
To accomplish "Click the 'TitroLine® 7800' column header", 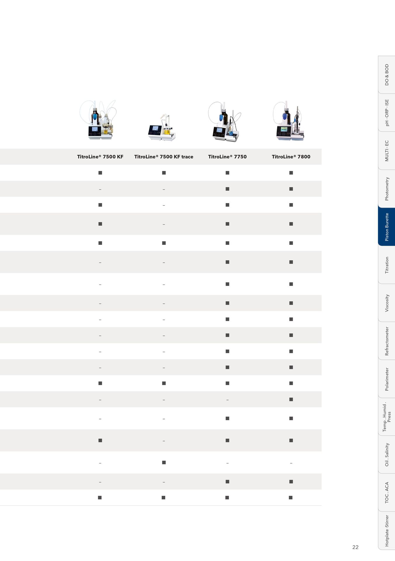I will (x=291, y=157).
